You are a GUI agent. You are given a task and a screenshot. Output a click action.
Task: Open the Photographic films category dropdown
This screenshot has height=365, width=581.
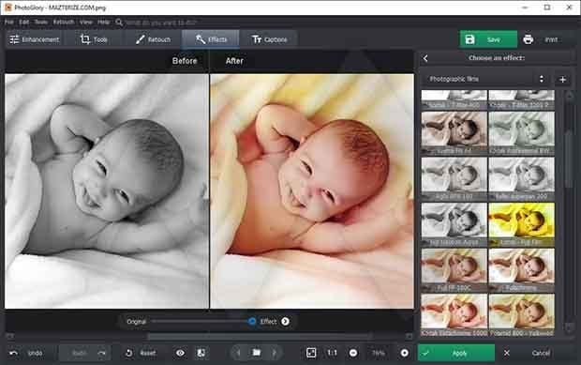tap(485, 79)
